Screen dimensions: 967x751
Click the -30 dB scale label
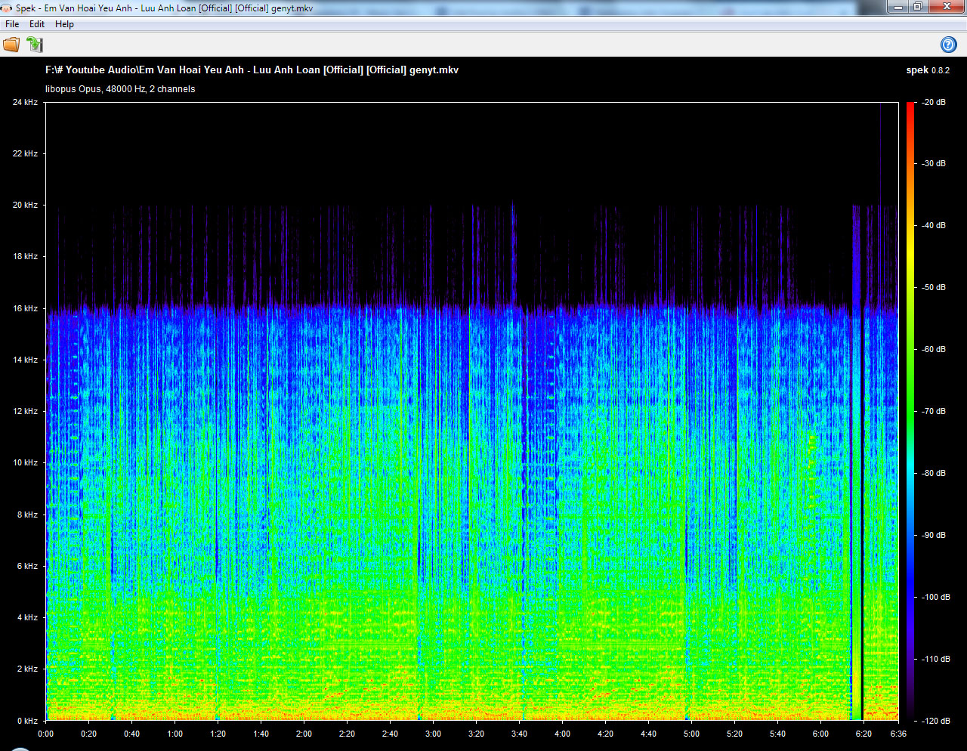(x=934, y=163)
